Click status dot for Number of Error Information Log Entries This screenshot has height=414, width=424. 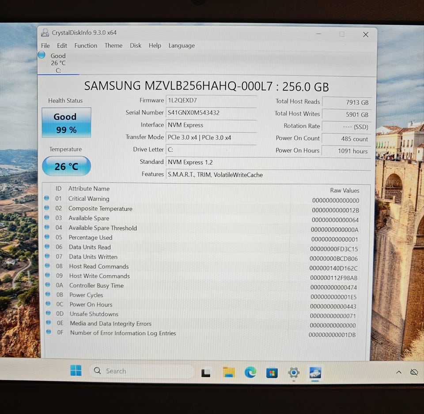49,331
